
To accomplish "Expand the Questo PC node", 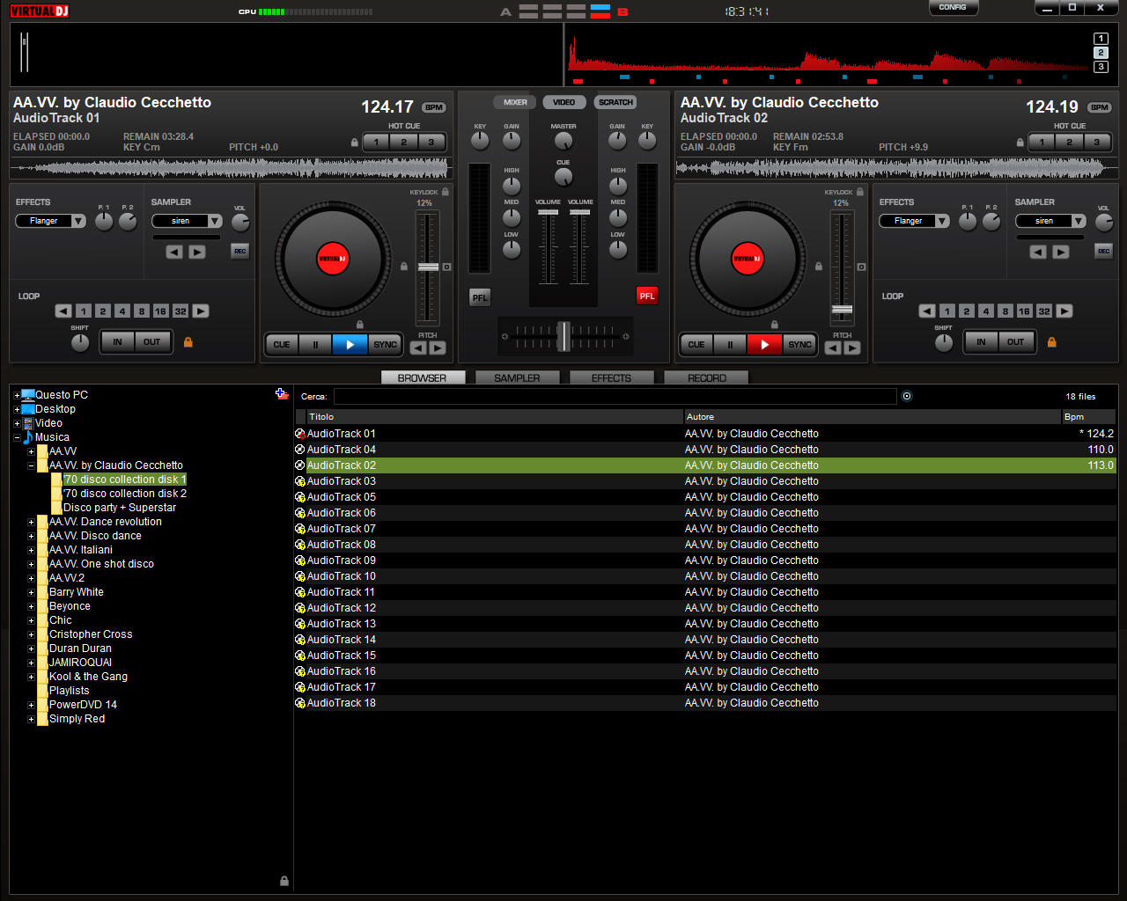I will point(17,395).
